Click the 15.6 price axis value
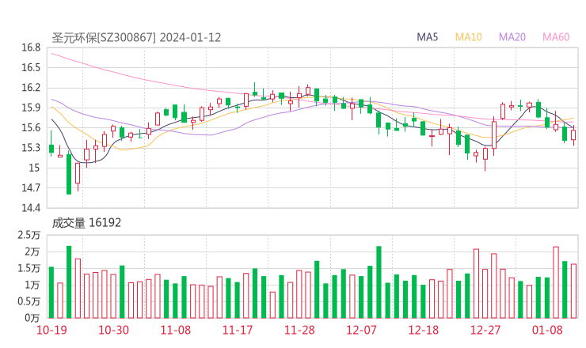This screenshot has width=586, height=348. pyautogui.click(x=31, y=128)
